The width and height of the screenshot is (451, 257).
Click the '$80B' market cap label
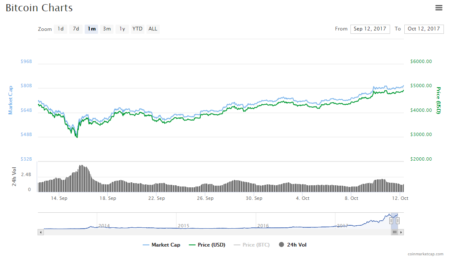(x=26, y=86)
